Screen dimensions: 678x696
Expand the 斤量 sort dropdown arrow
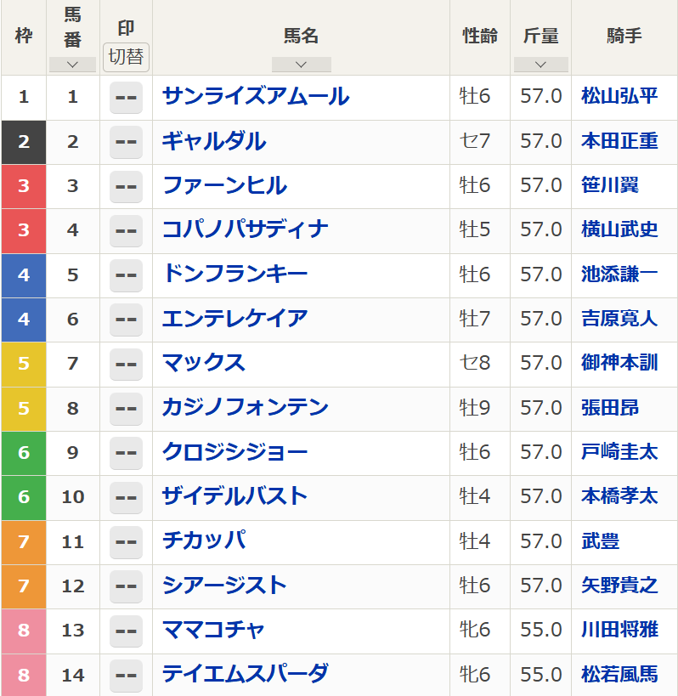[540, 65]
